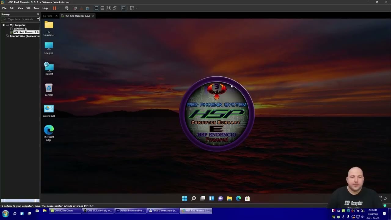
Task: Toggle the thumbnail bar view icon
Action: [102, 8]
